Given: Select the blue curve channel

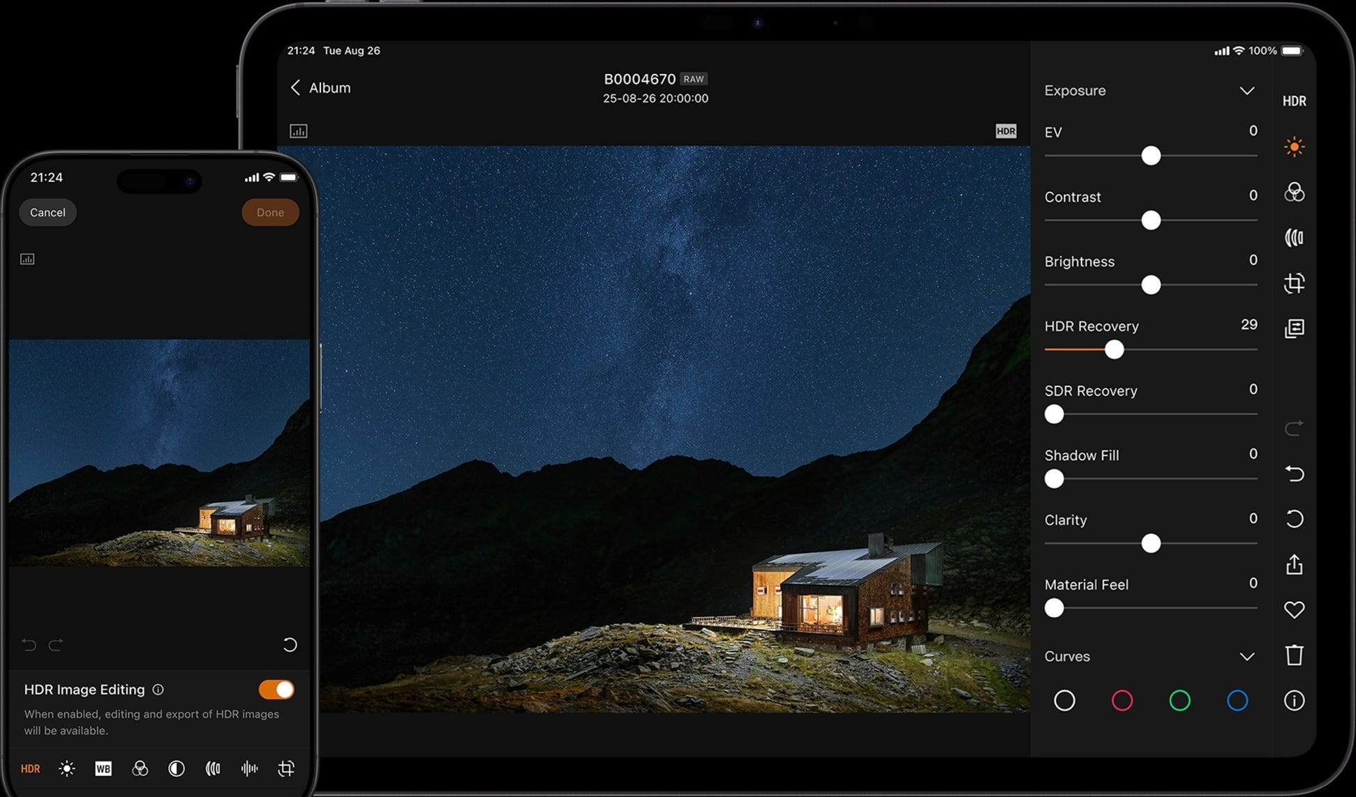Looking at the screenshot, I should pos(1237,700).
